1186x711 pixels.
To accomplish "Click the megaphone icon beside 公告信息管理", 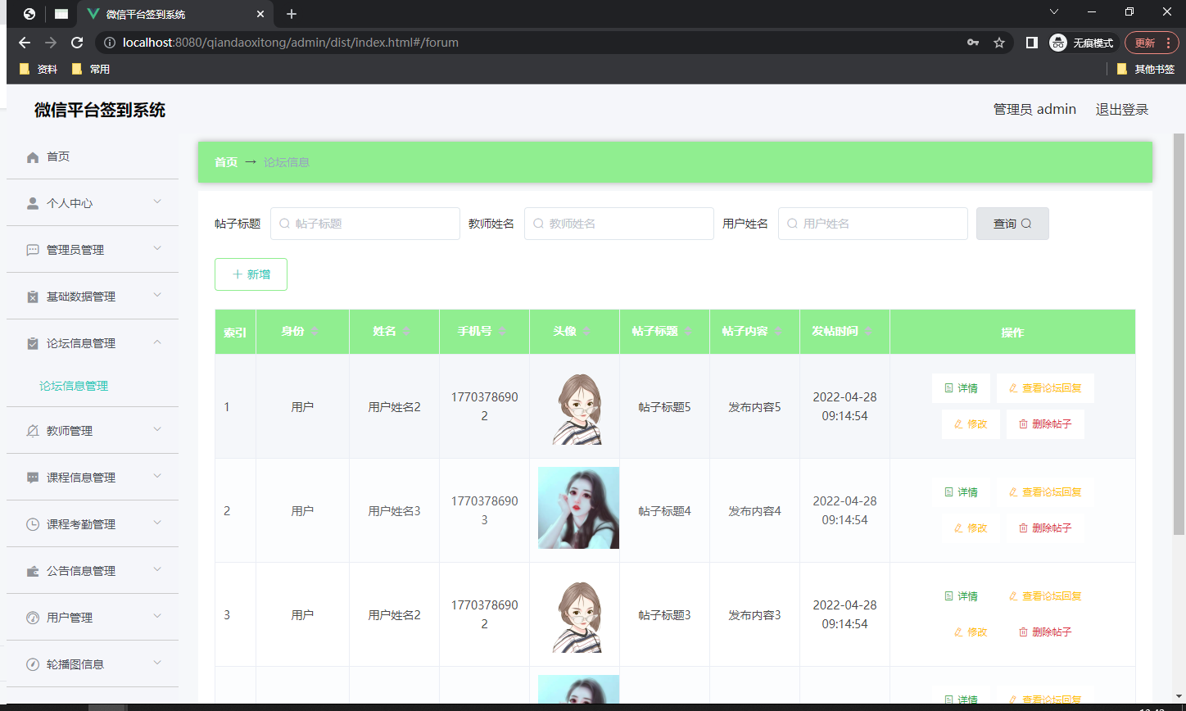I will click(x=32, y=570).
